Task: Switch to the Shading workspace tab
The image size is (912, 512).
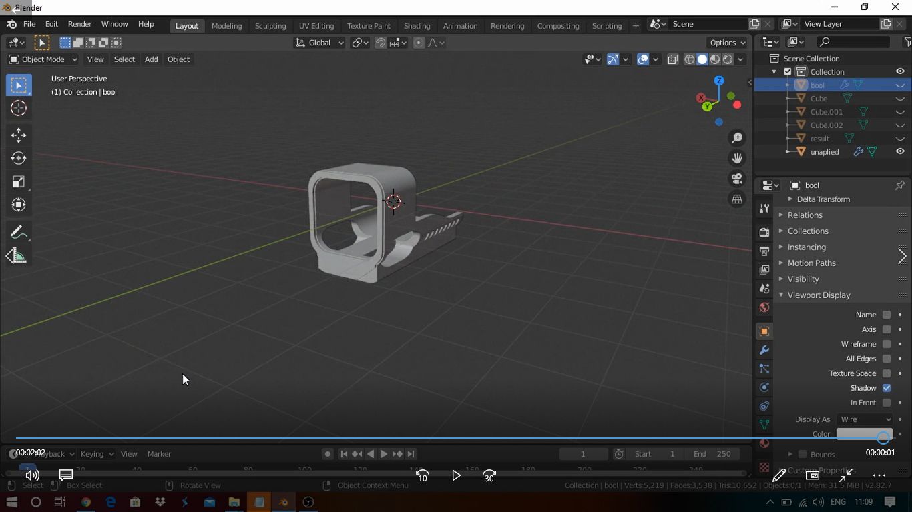Action: tap(417, 25)
